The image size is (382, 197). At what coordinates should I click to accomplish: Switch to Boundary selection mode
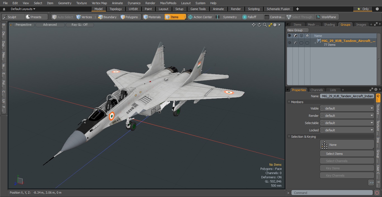(x=108, y=17)
